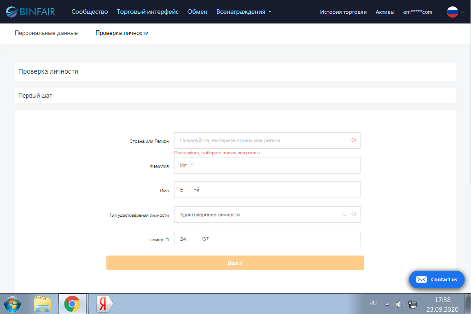Launch Yandex browser from the taskbar
The image size is (471, 314).
click(105, 304)
